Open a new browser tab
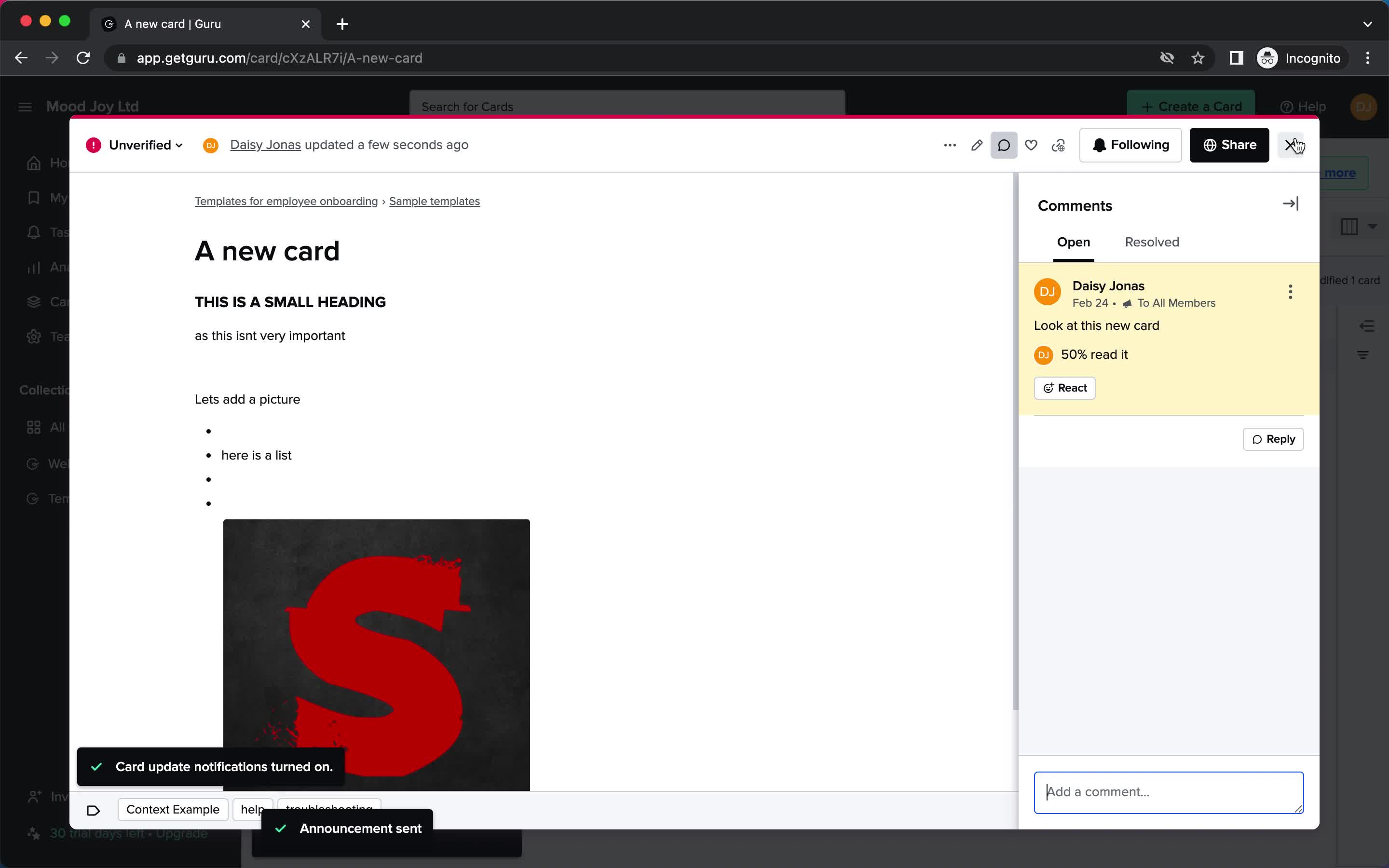This screenshot has width=1389, height=868. (x=342, y=24)
